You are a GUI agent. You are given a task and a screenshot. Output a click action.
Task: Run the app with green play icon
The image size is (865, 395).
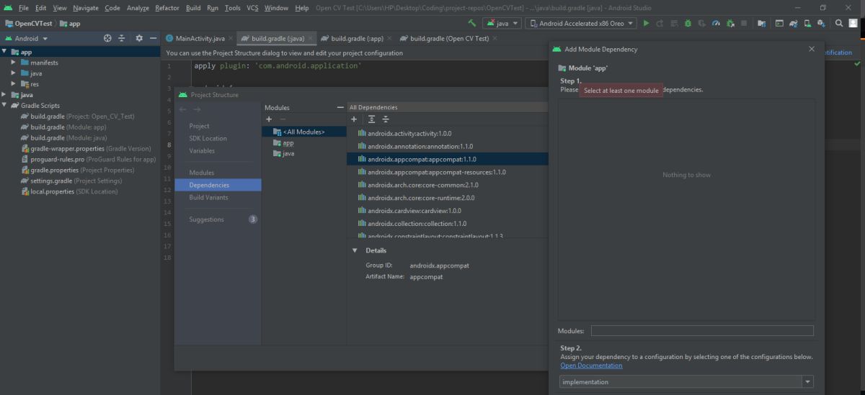click(x=645, y=23)
